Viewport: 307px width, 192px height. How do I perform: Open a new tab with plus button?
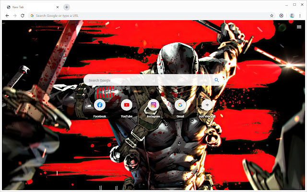coord(67,7)
